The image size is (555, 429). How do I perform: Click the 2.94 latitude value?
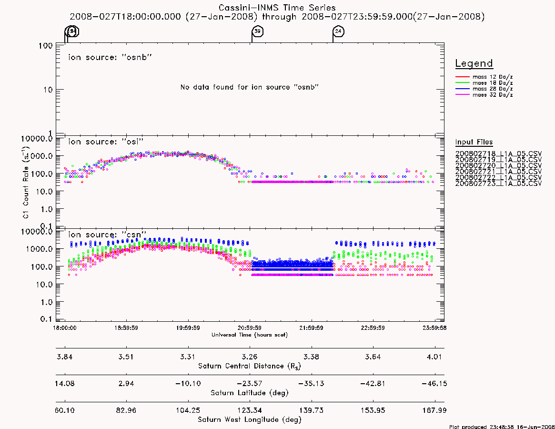click(126, 384)
